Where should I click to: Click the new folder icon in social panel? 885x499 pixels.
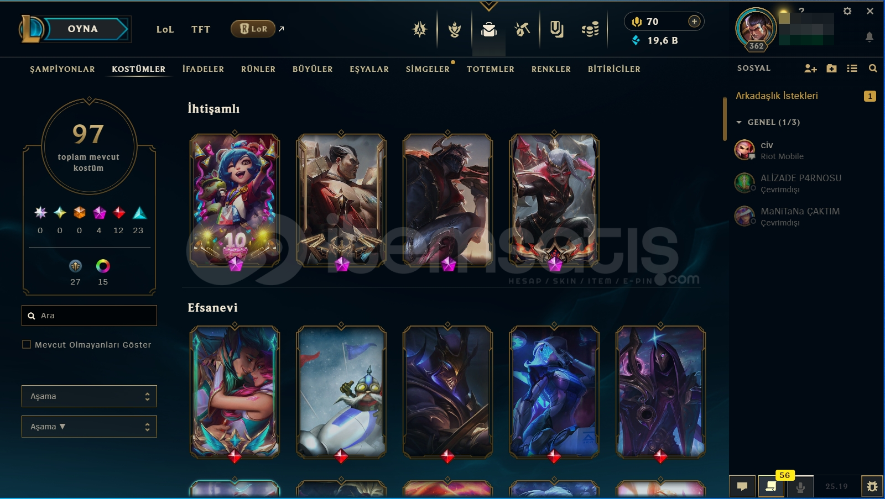click(831, 69)
